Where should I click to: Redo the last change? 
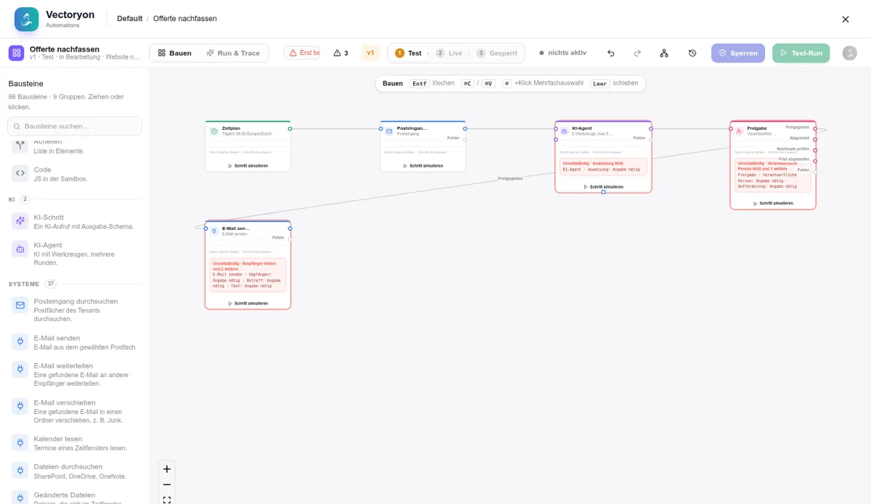pyautogui.click(x=637, y=53)
